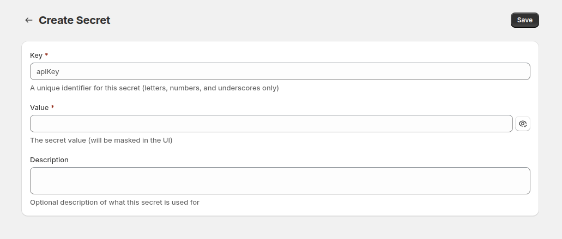Click empty header space between title and Save

point(311,20)
